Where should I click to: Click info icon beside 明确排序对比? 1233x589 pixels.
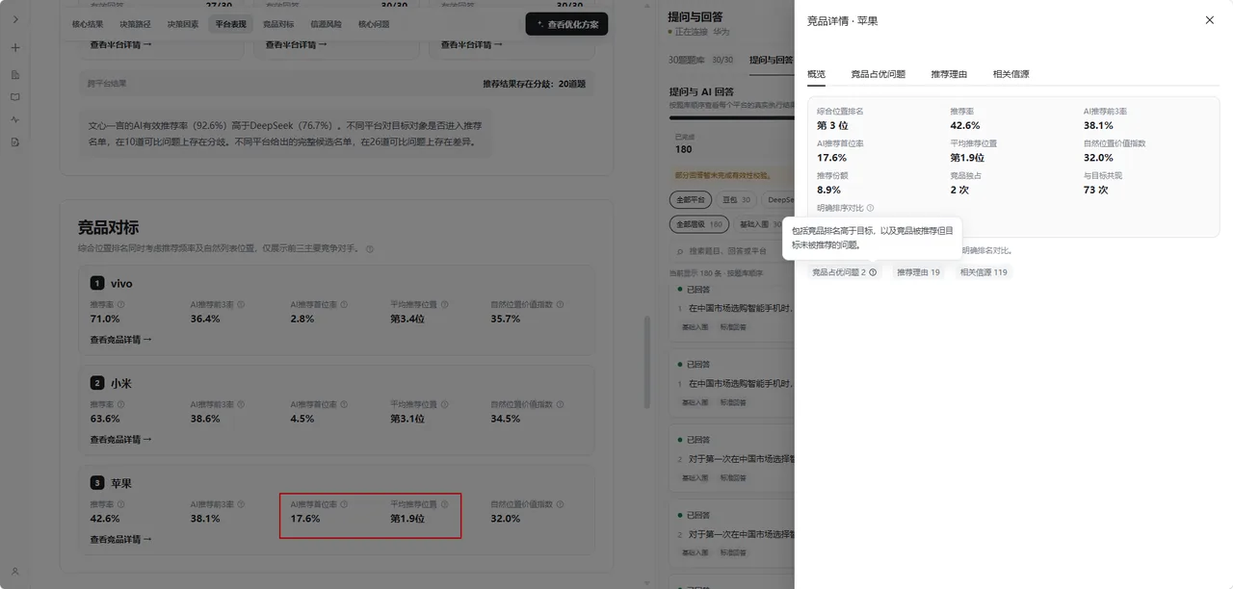[870, 208]
